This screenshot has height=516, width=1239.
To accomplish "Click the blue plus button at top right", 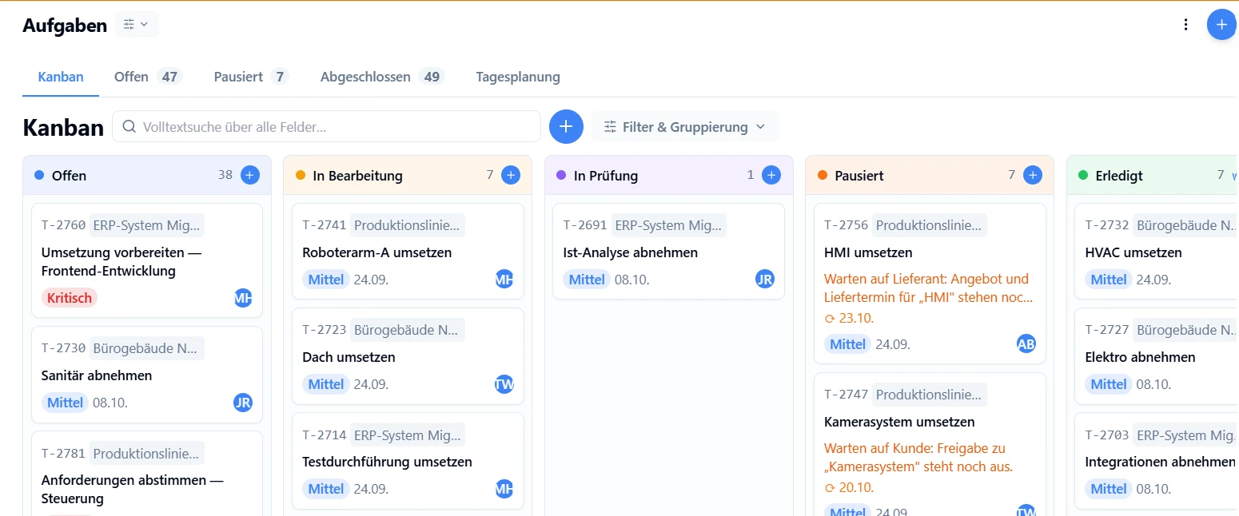I will (x=1221, y=25).
